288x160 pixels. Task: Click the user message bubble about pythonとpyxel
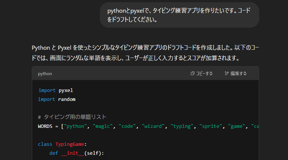(x=180, y=15)
